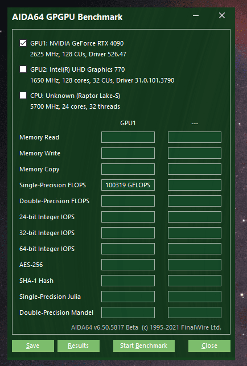Click the GPU1 Memory Copy result field
This screenshot has height=366, width=247.
(128, 169)
